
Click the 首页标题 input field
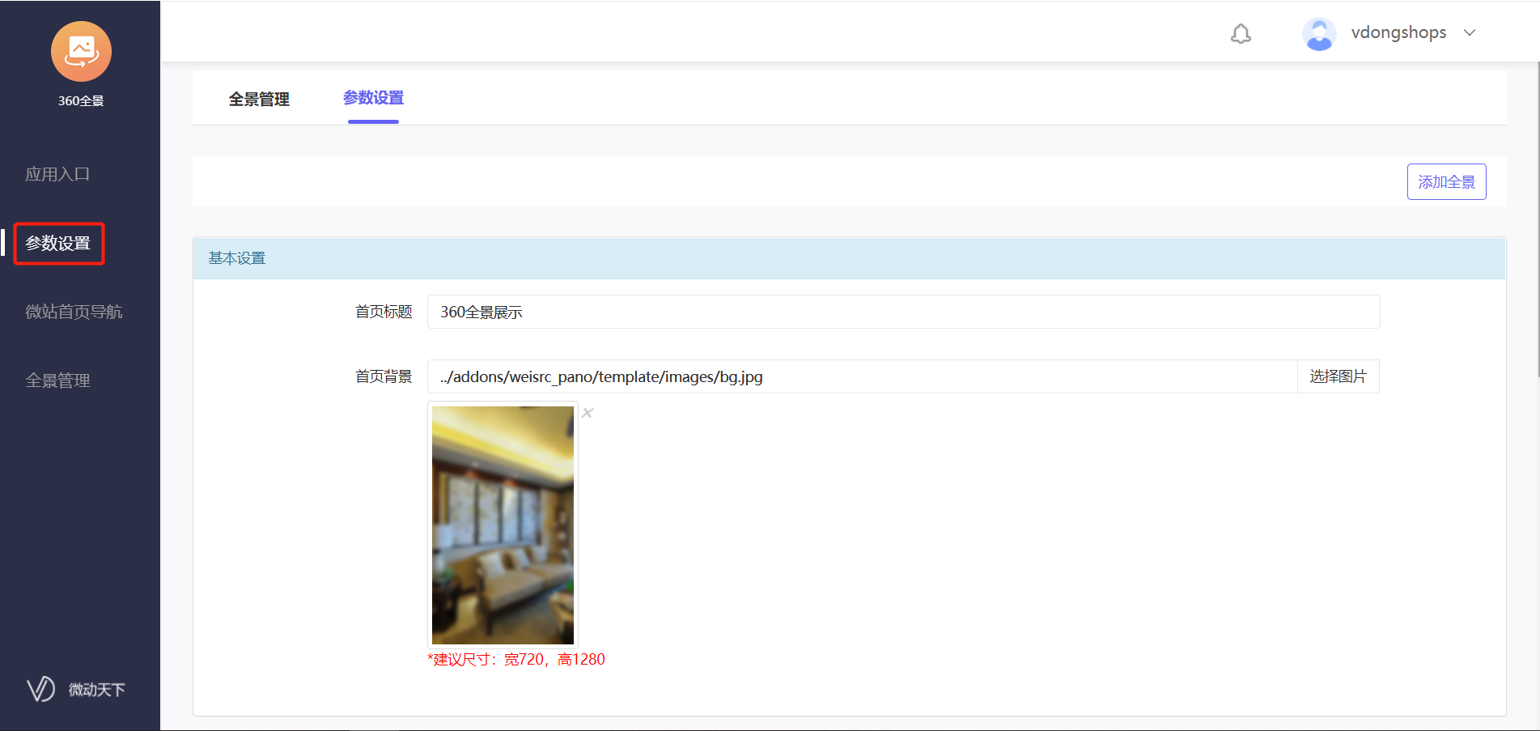coord(903,312)
